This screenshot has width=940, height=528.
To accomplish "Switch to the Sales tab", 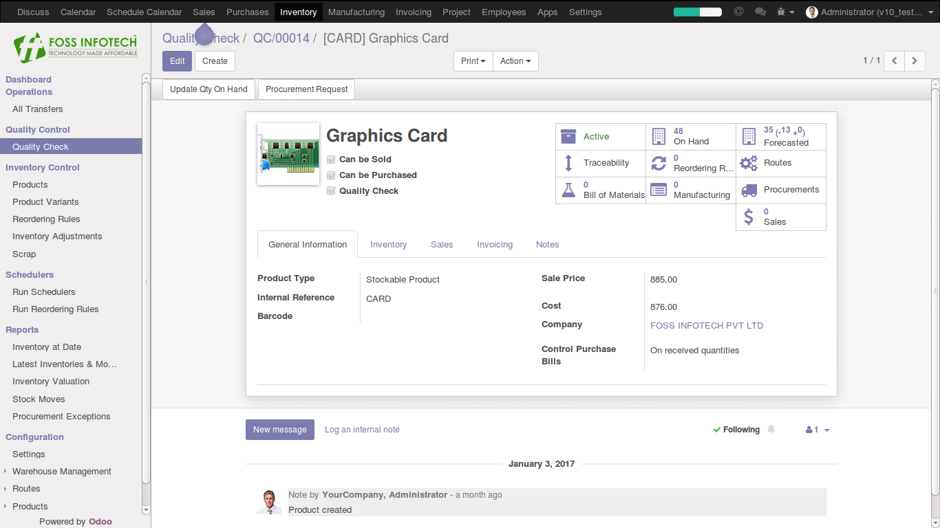I will (x=442, y=245).
